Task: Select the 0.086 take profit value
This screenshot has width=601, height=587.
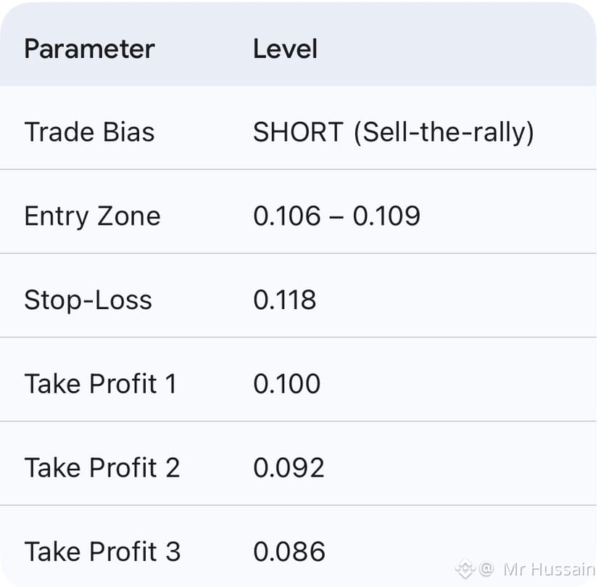Action: pyautogui.click(x=289, y=552)
